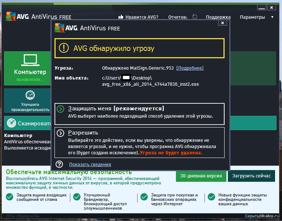
Task: Click the white arrow icon beside Разрешить
Action: tap(61, 133)
